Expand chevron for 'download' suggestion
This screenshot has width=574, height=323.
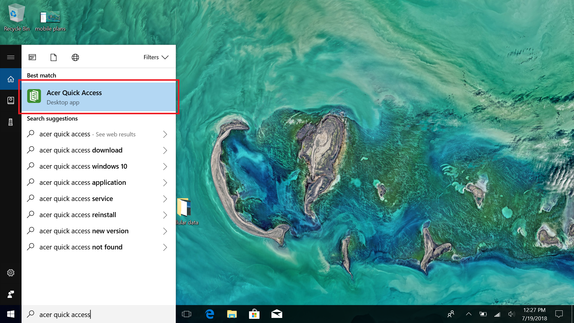coord(165,150)
